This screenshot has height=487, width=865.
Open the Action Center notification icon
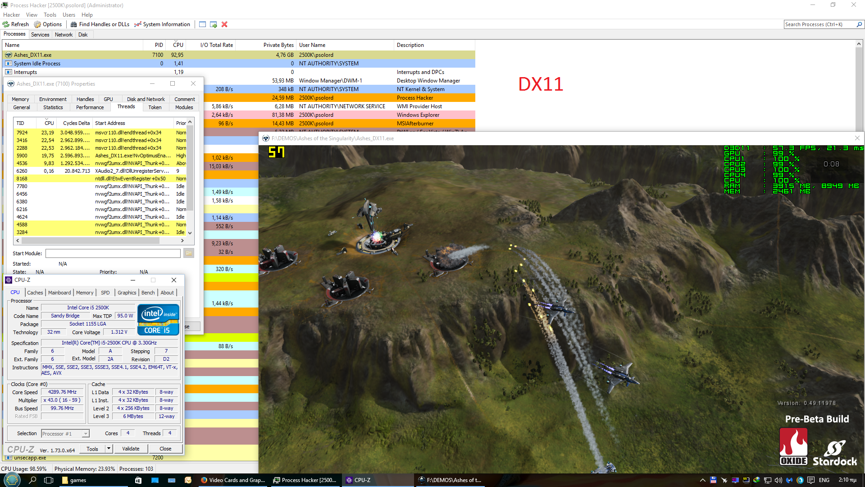click(x=810, y=480)
